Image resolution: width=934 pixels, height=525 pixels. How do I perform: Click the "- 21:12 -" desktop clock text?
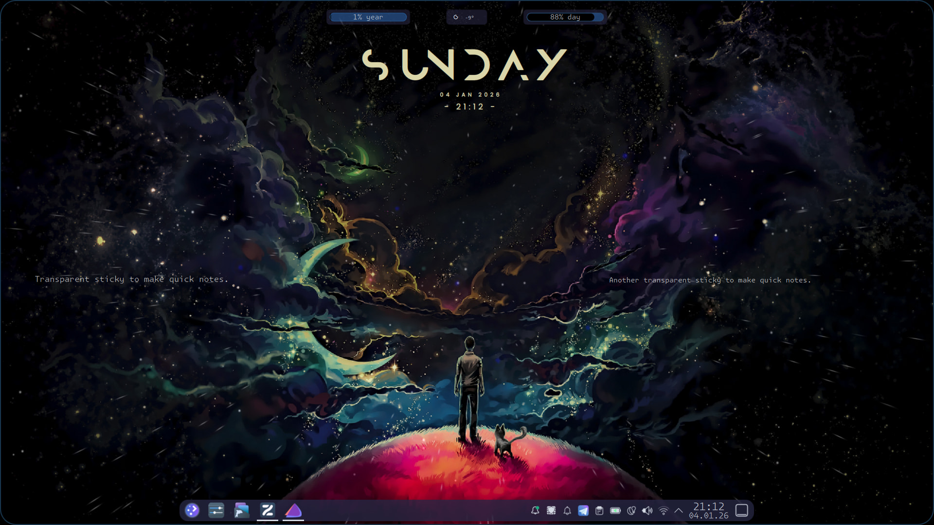pyautogui.click(x=470, y=106)
